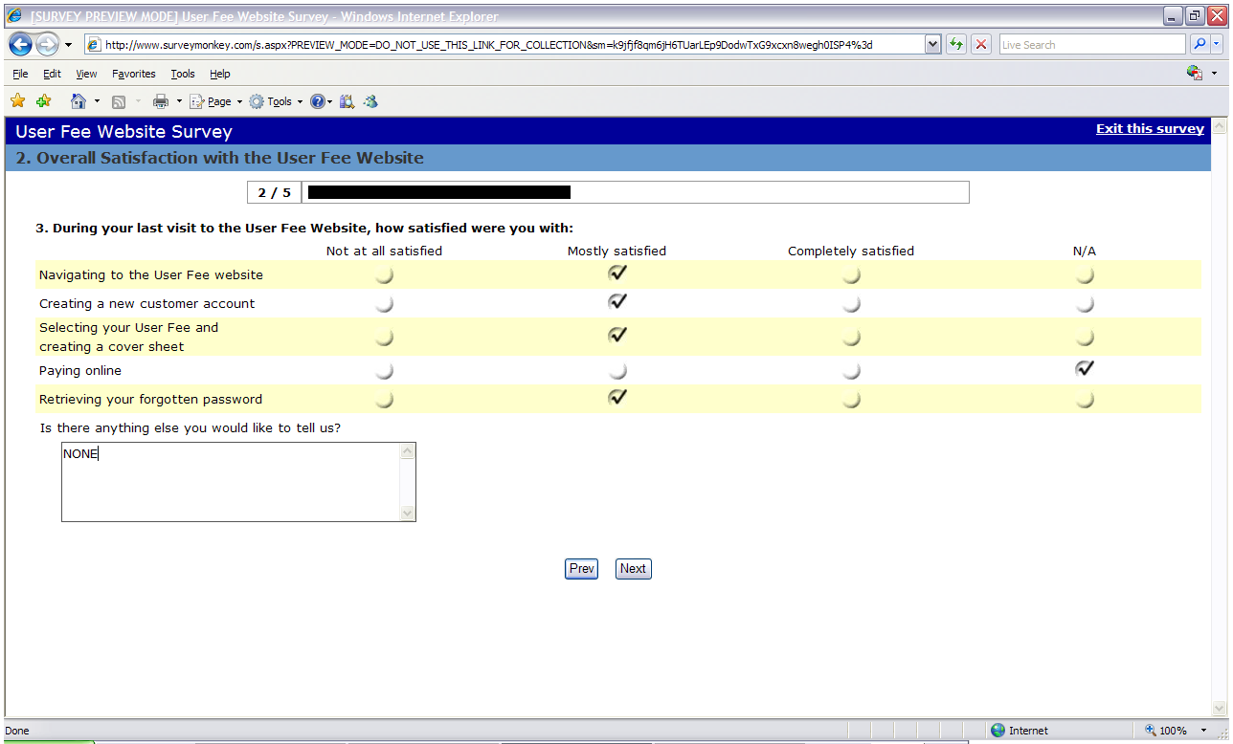Screen dimensions: 1233x744
Task: Expand the address bar URL history dropdown
Action: click(933, 45)
